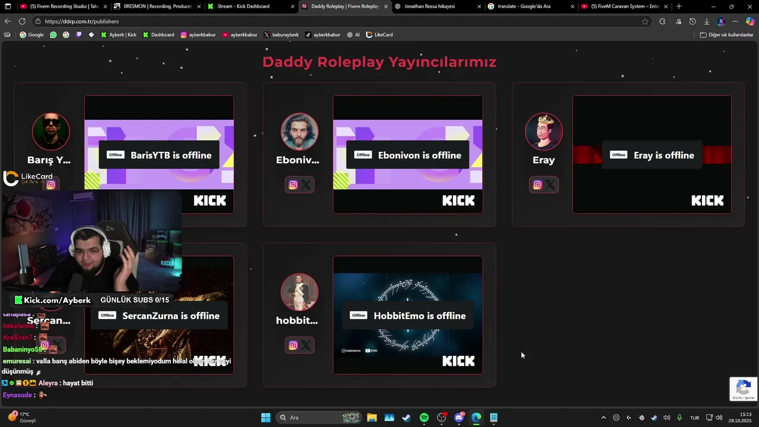Open browser profile avatar icon
The height and width of the screenshot is (427, 759).
[x=721, y=21]
